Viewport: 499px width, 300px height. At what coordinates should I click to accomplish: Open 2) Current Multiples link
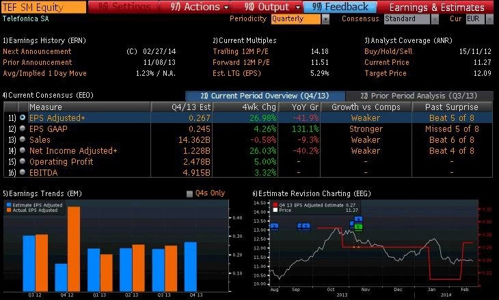[x=245, y=41]
